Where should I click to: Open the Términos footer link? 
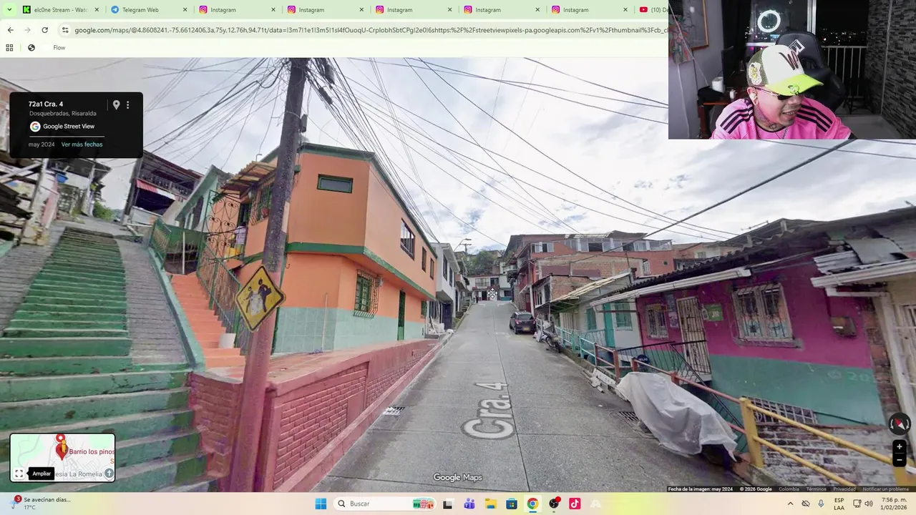(x=816, y=489)
